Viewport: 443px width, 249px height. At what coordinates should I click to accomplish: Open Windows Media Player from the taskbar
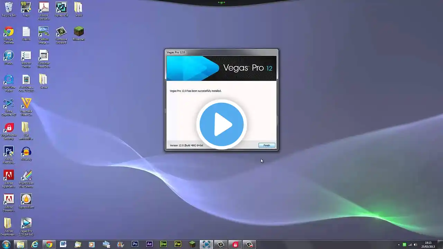coord(92,245)
